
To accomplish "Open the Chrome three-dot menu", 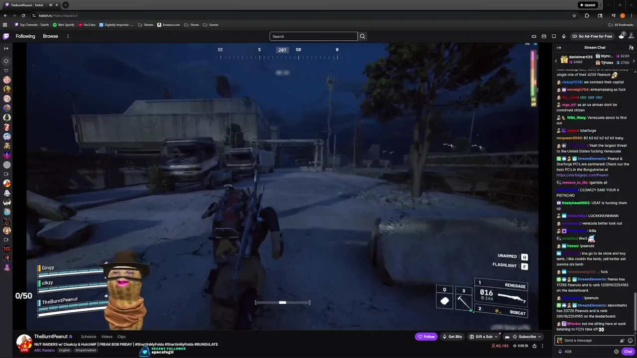I will pyautogui.click(x=631, y=15).
